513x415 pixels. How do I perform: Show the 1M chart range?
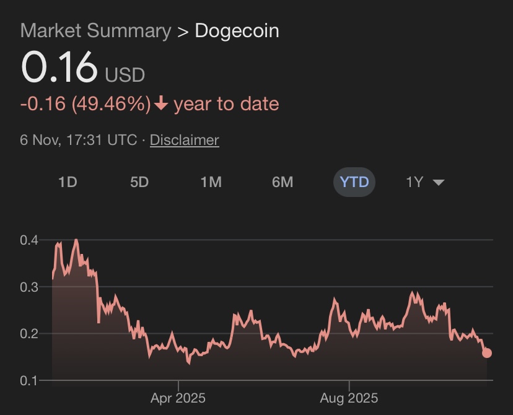[211, 182]
